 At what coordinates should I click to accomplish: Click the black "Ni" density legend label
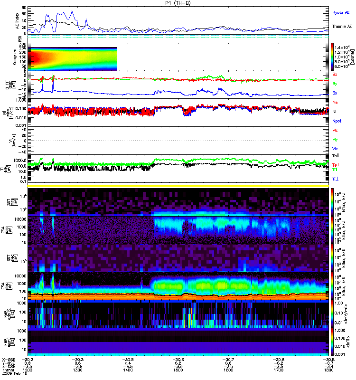[x=334, y=112]
